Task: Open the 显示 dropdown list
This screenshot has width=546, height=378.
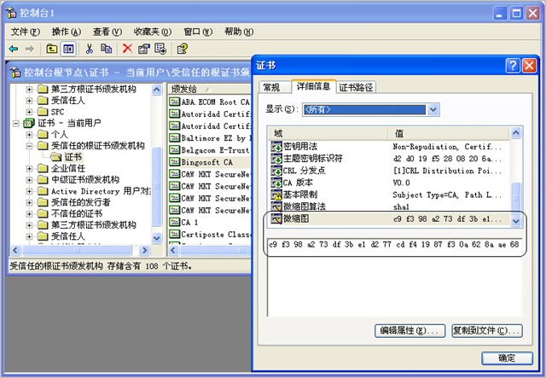Action: pyautogui.click(x=433, y=109)
